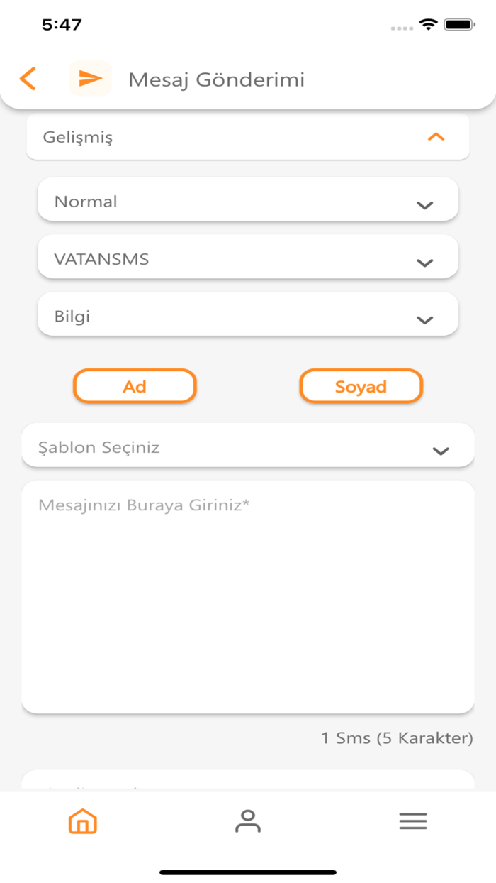This screenshot has width=496, height=883.
Task: Expand the Bilgi dropdown
Action: pyautogui.click(x=247, y=315)
